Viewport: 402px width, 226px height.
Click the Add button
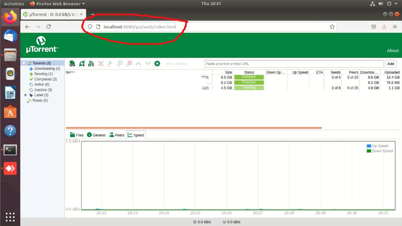pos(390,63)
